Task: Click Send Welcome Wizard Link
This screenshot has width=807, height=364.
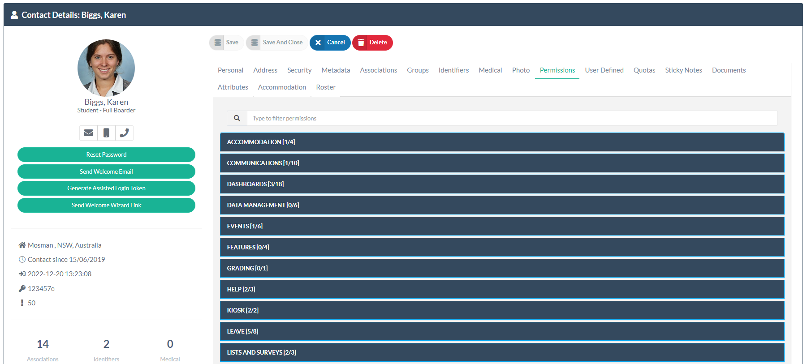Action: click(x=106, y=205)
